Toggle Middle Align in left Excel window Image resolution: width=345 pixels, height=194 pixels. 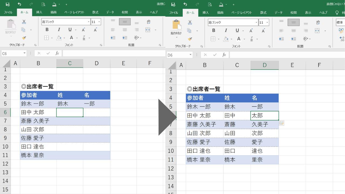coord(125,22)
